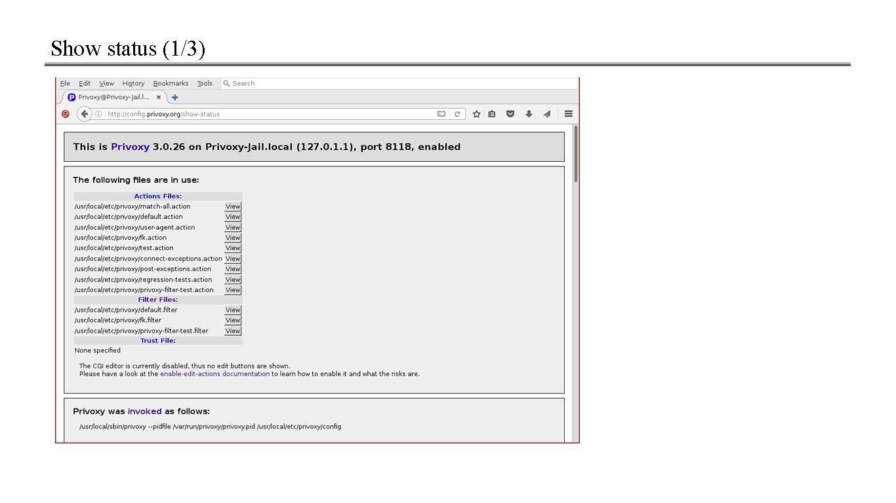Click the /usr/local/etc/privoxy/user-agent.action path text
The width and height of the screenshot is (896, 503).
tap(134, 227)
